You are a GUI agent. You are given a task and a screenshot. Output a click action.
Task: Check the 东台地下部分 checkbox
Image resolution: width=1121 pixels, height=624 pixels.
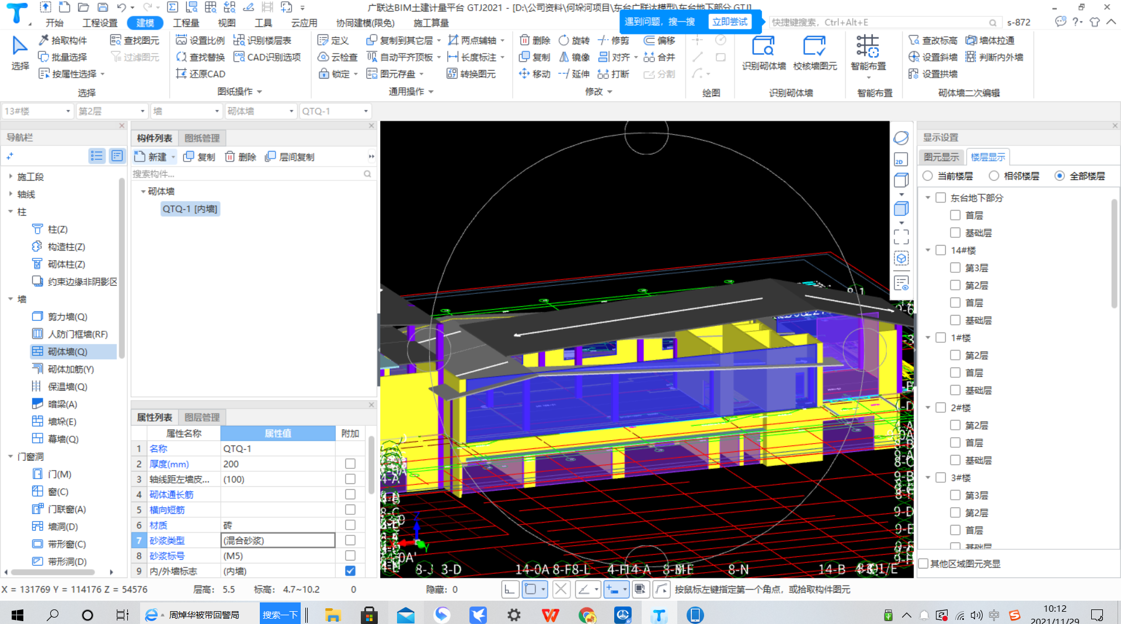[941, 198]
